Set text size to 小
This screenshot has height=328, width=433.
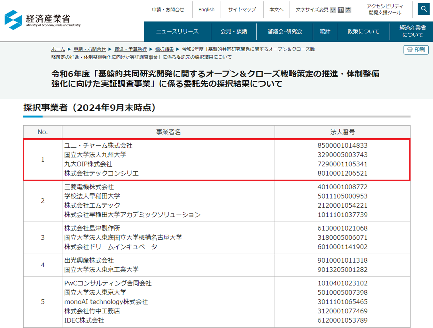[x=333, y=10]
